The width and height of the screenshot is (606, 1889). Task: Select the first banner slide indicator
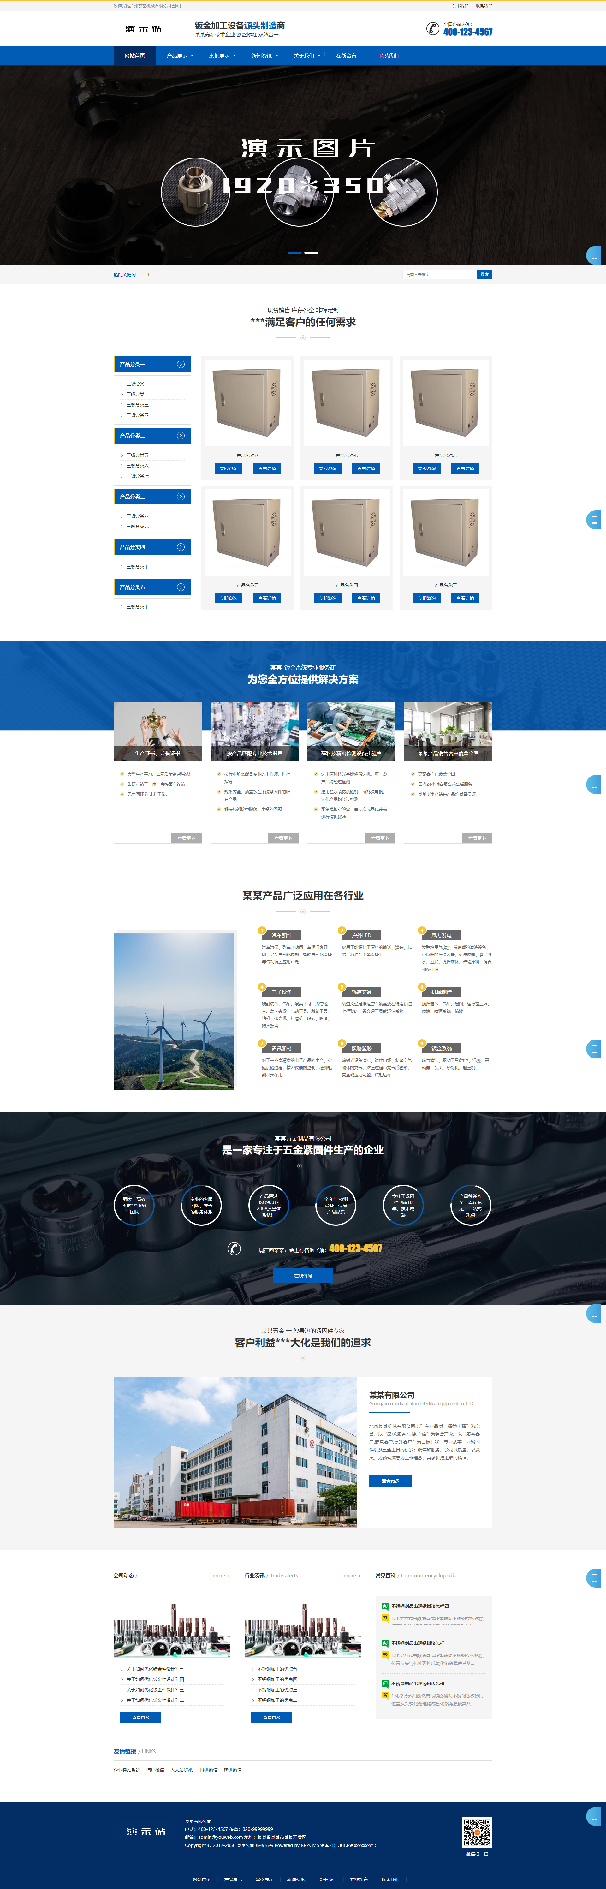294,253
